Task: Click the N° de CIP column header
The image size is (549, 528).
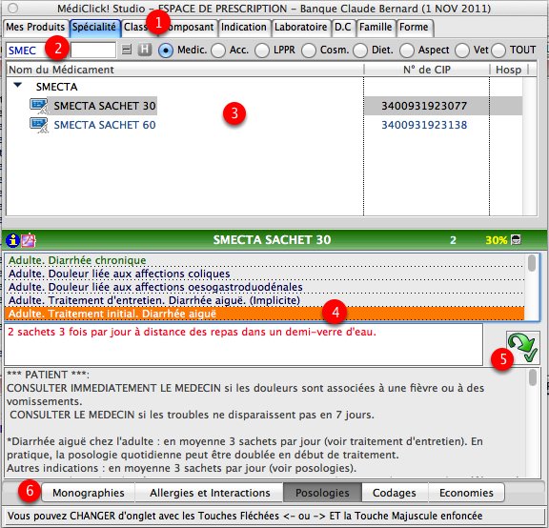Action: [x=426, y=70]
